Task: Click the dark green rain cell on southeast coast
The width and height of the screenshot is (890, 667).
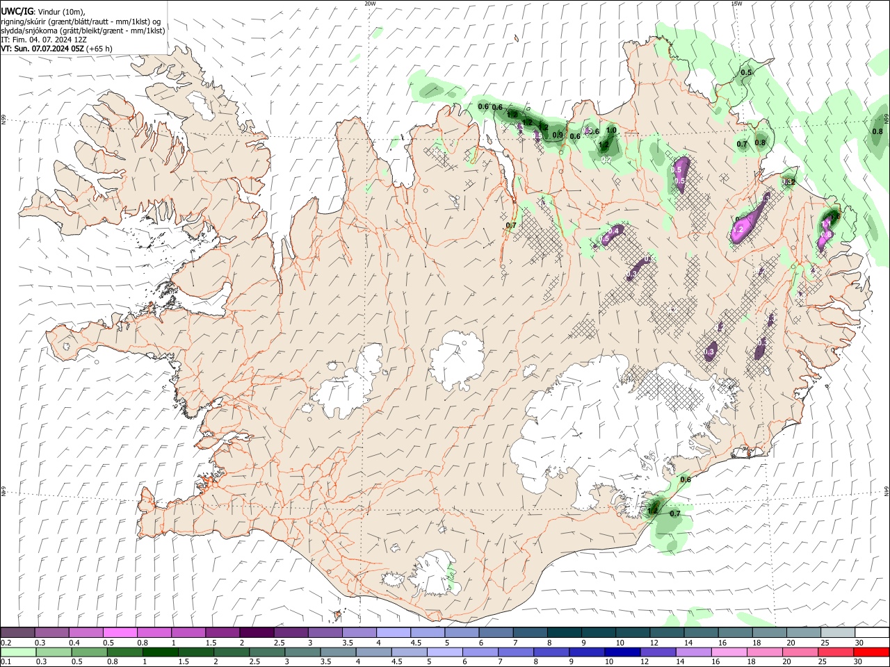Action: tap(654, 507)
